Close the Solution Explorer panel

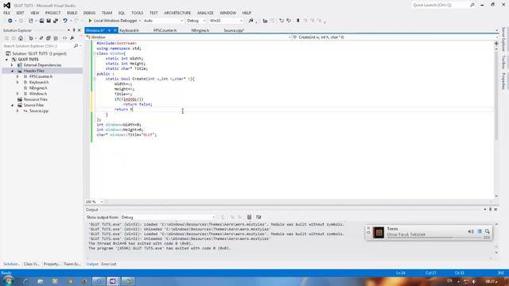(80, 30)
